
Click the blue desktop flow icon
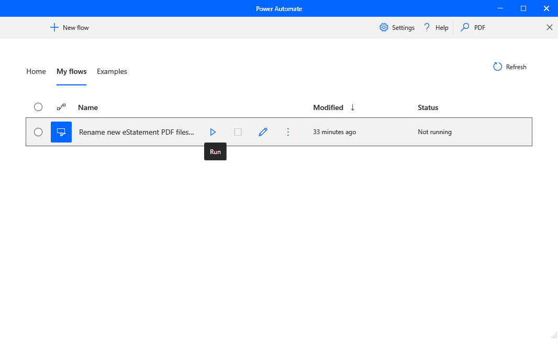point(61,132)
